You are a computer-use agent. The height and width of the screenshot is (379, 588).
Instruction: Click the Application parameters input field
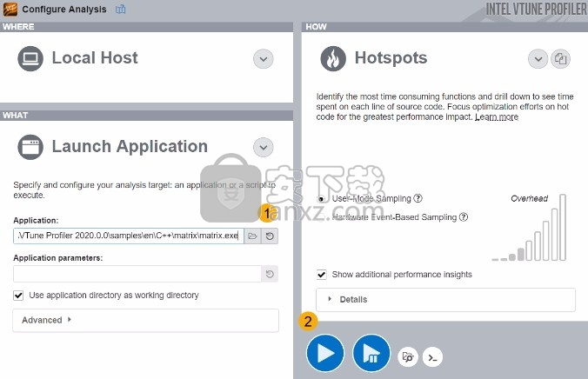tap(137, 274)
